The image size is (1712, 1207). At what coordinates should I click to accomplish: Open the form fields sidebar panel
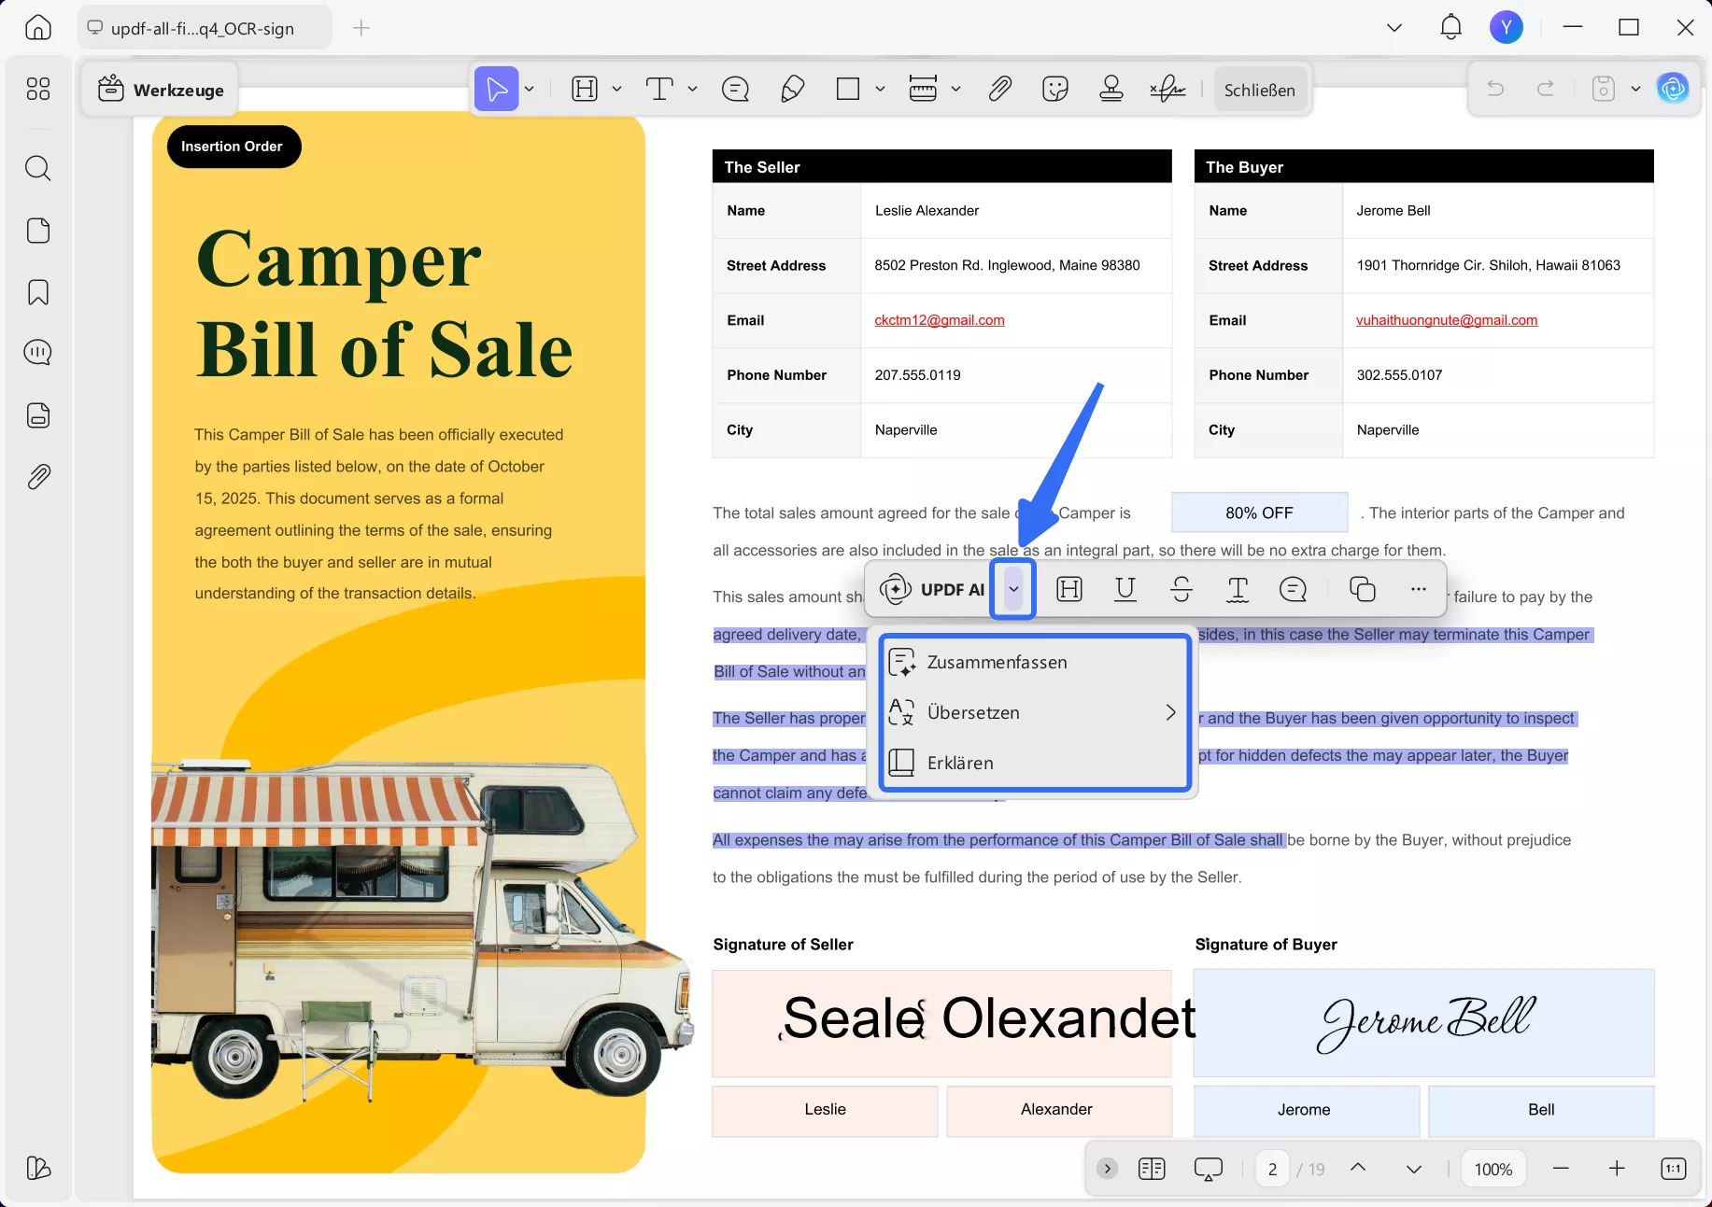click(x=38, y=415)
